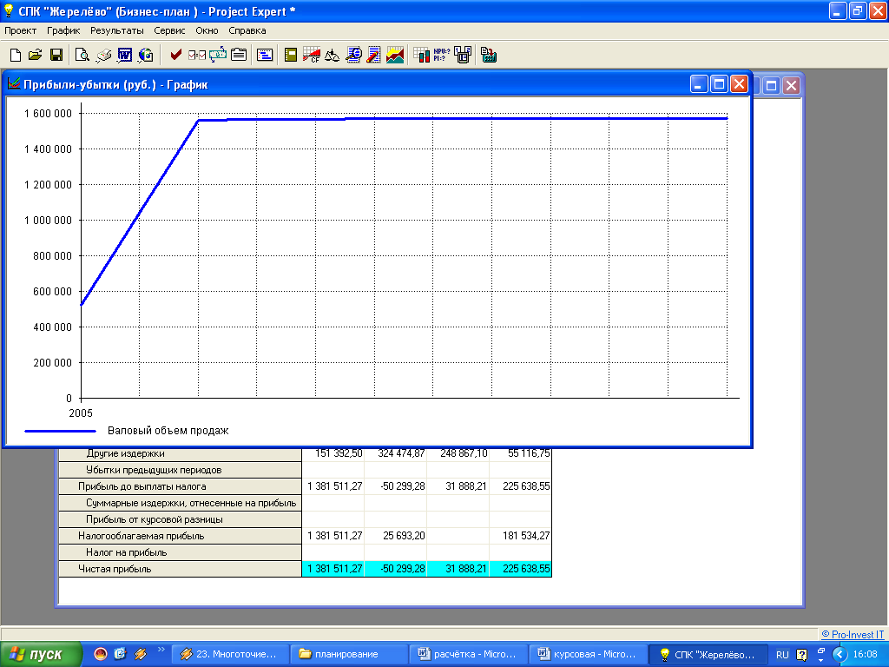
Task: Open the Сервис menu
Action: point(169,30)
